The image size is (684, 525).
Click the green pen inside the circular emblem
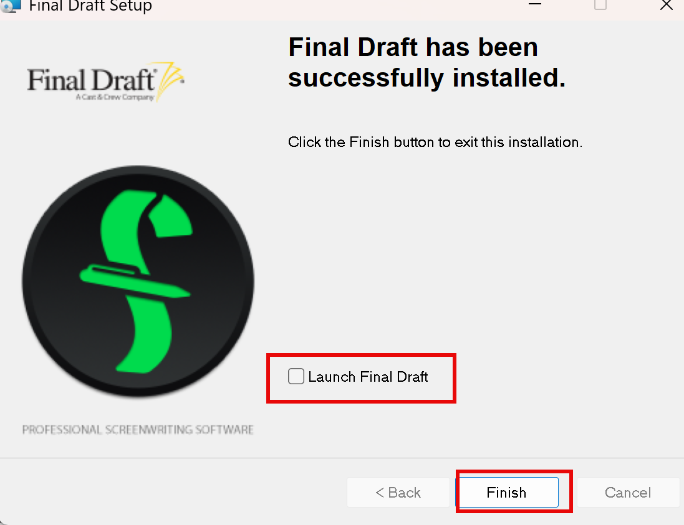(x=135, y=281)
